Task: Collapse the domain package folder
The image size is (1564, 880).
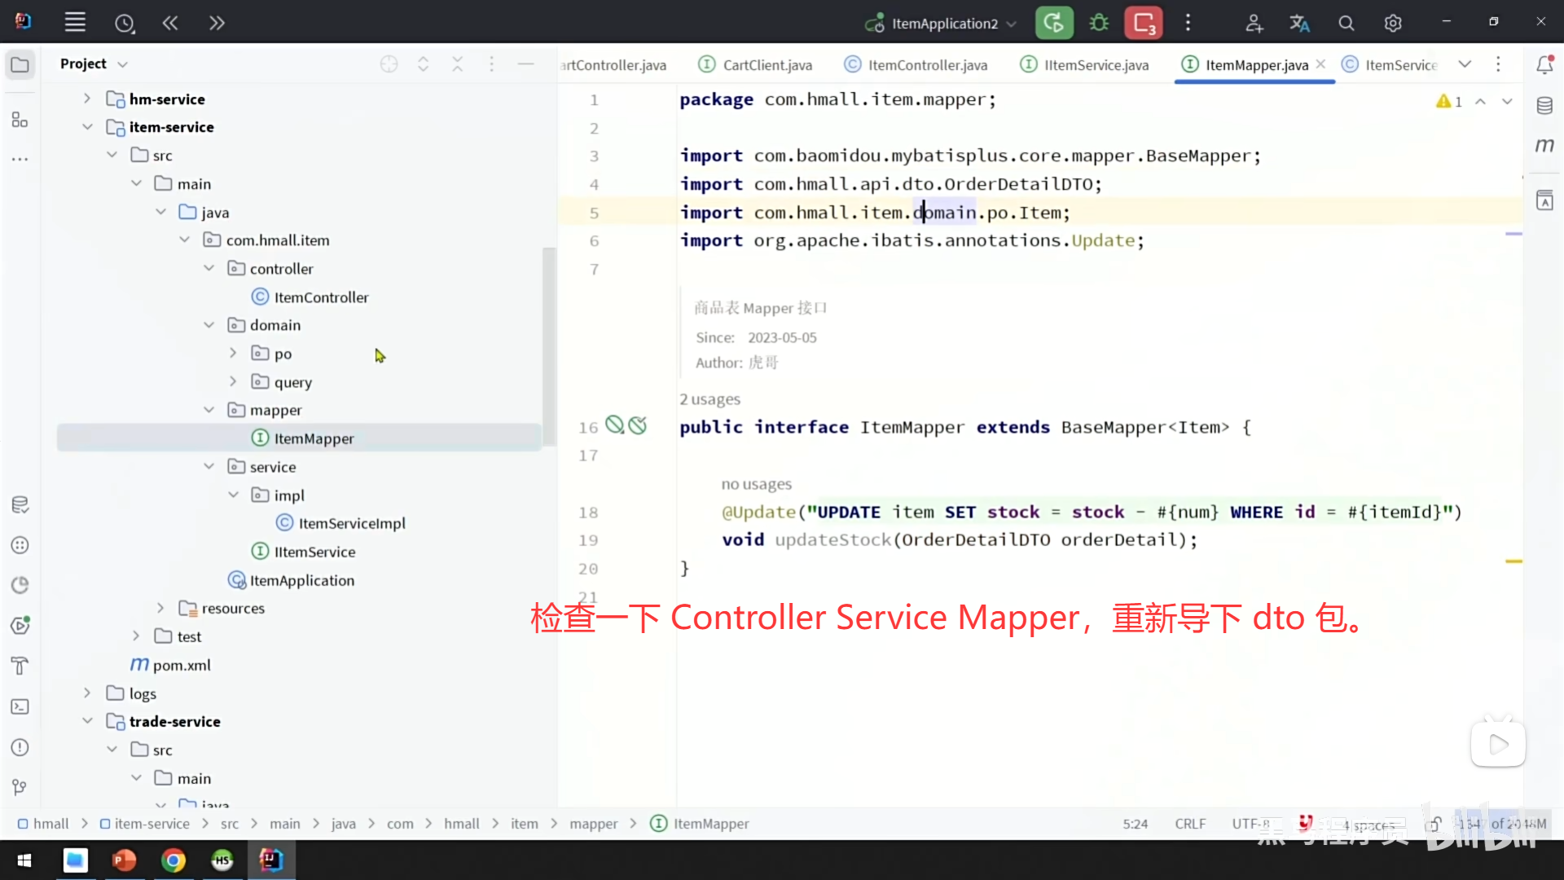Action: pyautogui.click(x=209, y=325)
